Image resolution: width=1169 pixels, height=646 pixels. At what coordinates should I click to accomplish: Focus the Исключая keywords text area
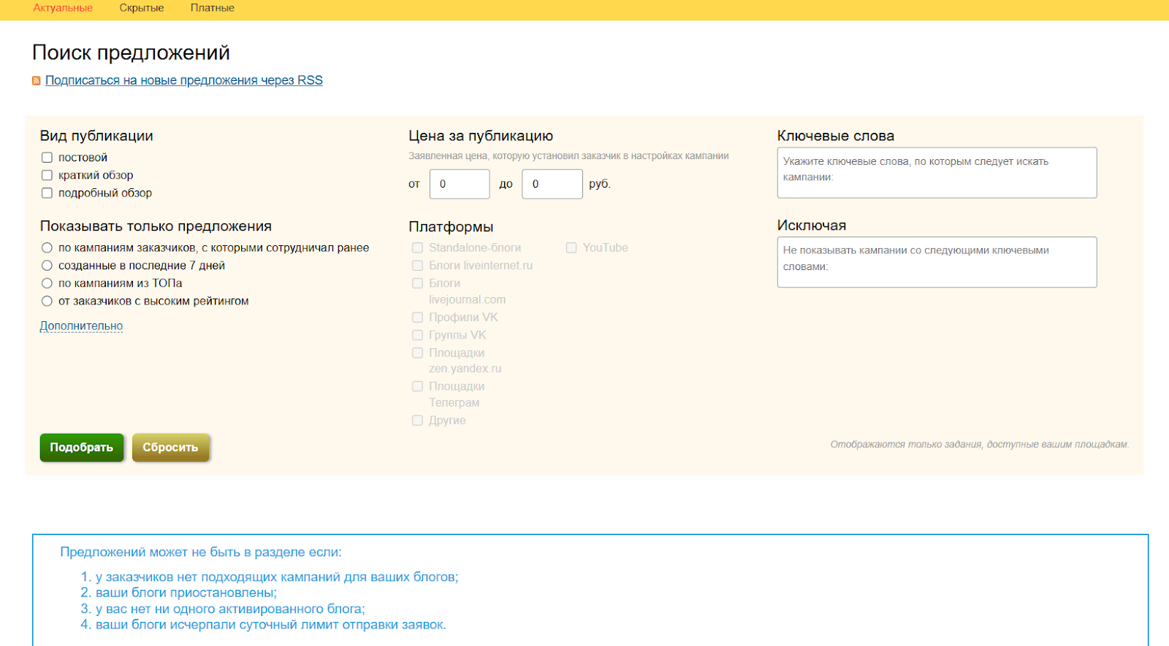tap(937, 262)
